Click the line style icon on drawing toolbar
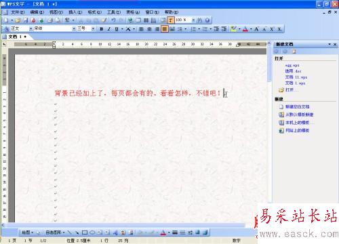 tap(175, 232)
